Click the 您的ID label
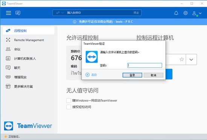 tap(75, 51)
